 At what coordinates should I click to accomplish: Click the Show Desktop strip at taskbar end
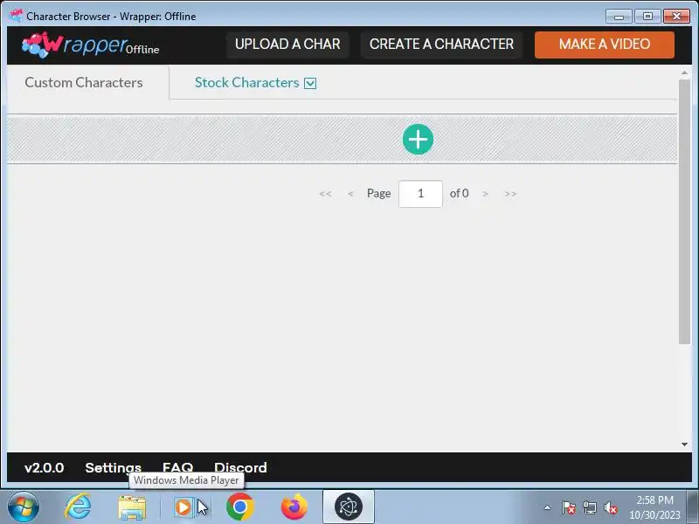click(693, 507)
